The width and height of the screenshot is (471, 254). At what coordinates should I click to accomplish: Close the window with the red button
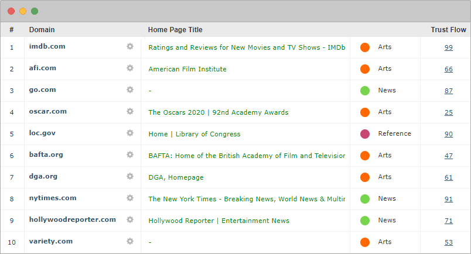[x=11, y=11]
